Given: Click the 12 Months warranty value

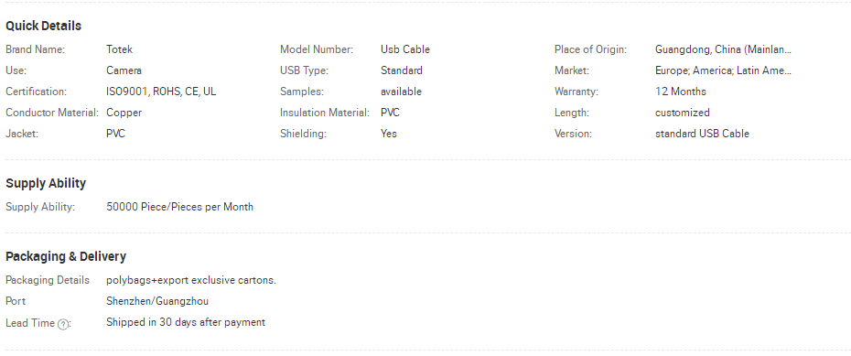Looking at the screenshot, I should coord(681,92).
